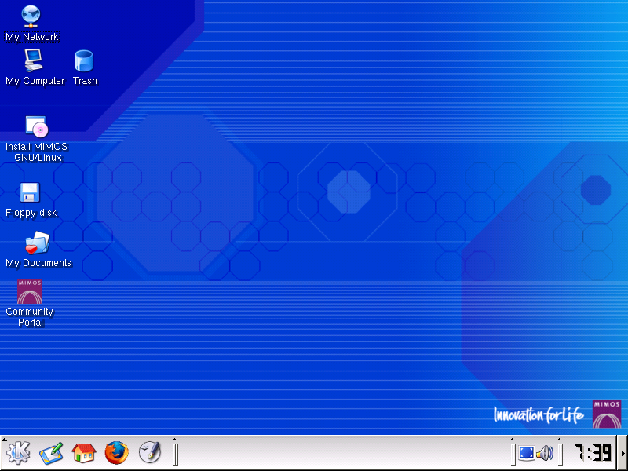
Task: Open the MIMOS Community Portal icon
Action: tap(30, 291)
